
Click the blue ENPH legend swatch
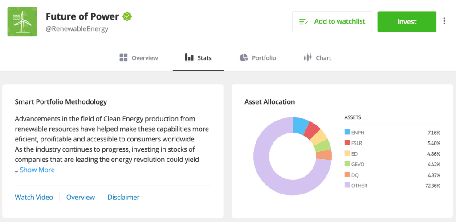(x=347, y=133)
